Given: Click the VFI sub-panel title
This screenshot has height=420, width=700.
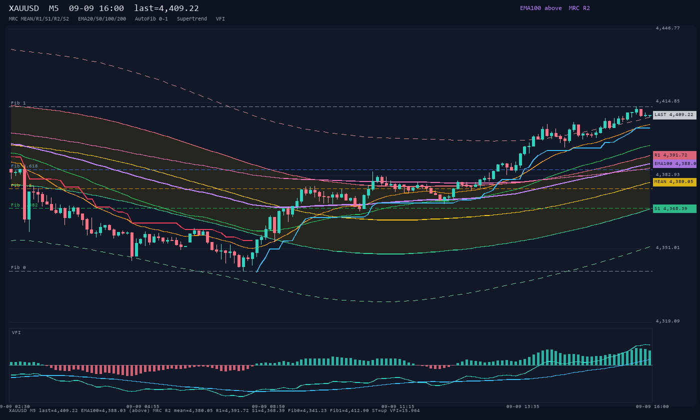Looking at the screenshot, I should [x=16, y=332].
